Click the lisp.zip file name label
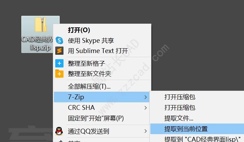The width and height of the screenshot is (244, 142). (40, 48)
